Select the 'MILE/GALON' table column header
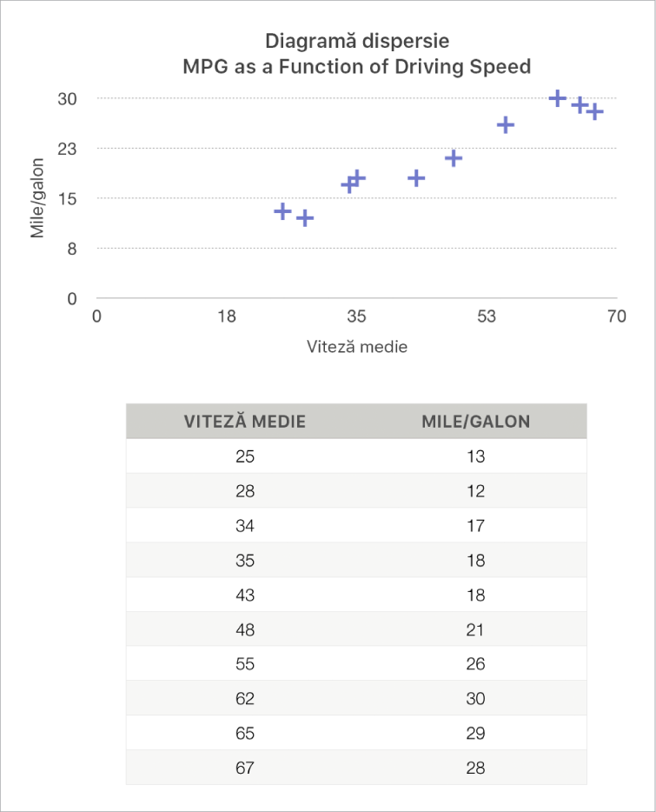 click(x=475, y=422)
